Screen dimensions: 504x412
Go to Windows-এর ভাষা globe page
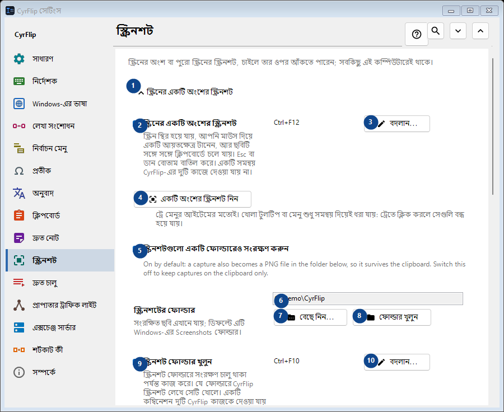pos(60,104)
